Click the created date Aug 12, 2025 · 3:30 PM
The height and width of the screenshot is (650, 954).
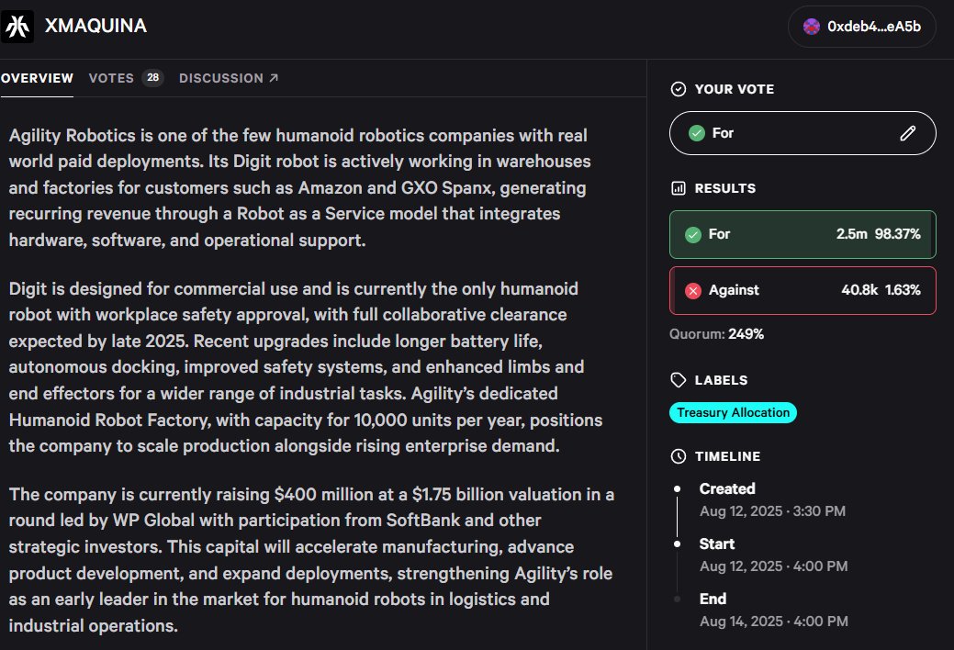(773, 511)
